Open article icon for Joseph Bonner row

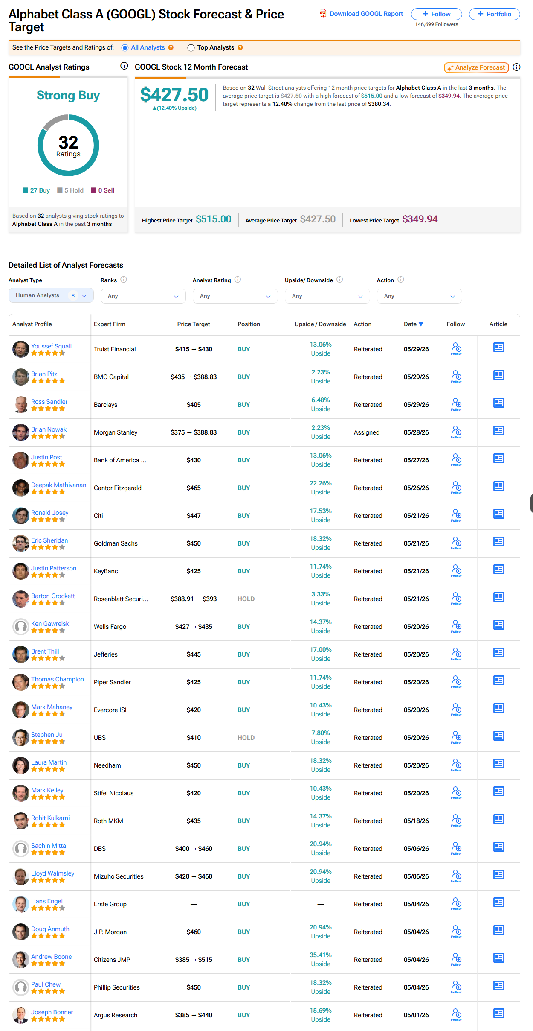(499, 1013)
